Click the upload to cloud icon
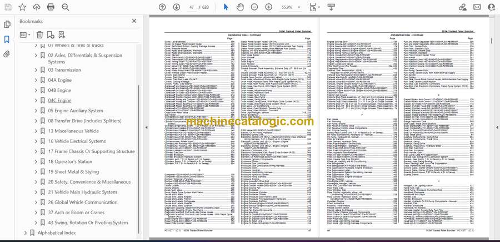 coord(37,7)
